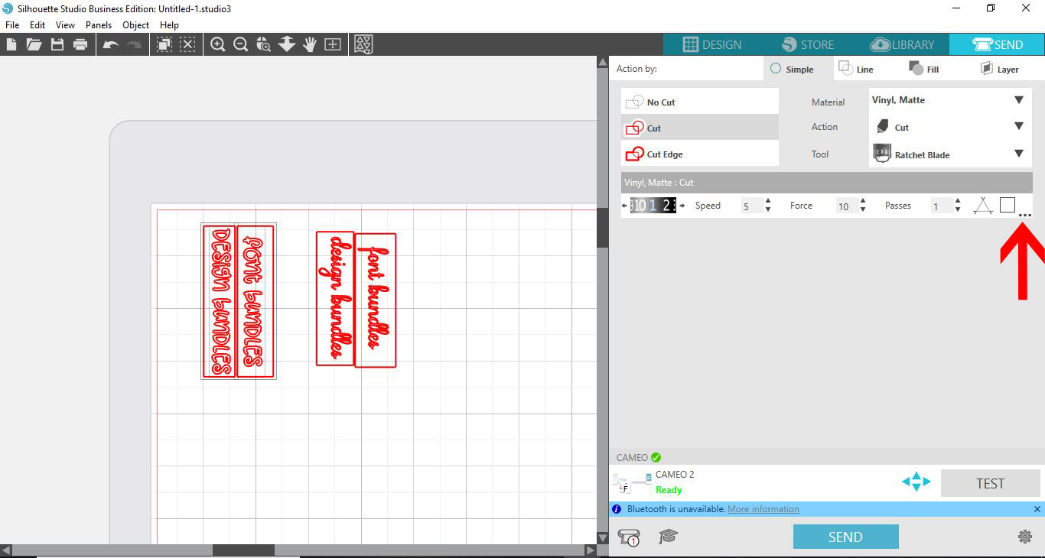Switch to the LIBRARY tab
Image resolution: width=1045 pixels, height=558 pixels.
tap(902, 44)
